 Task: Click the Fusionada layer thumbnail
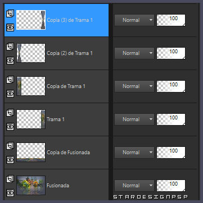point(31,185)
